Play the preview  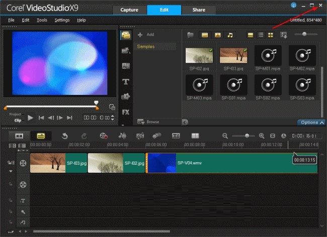31,118
